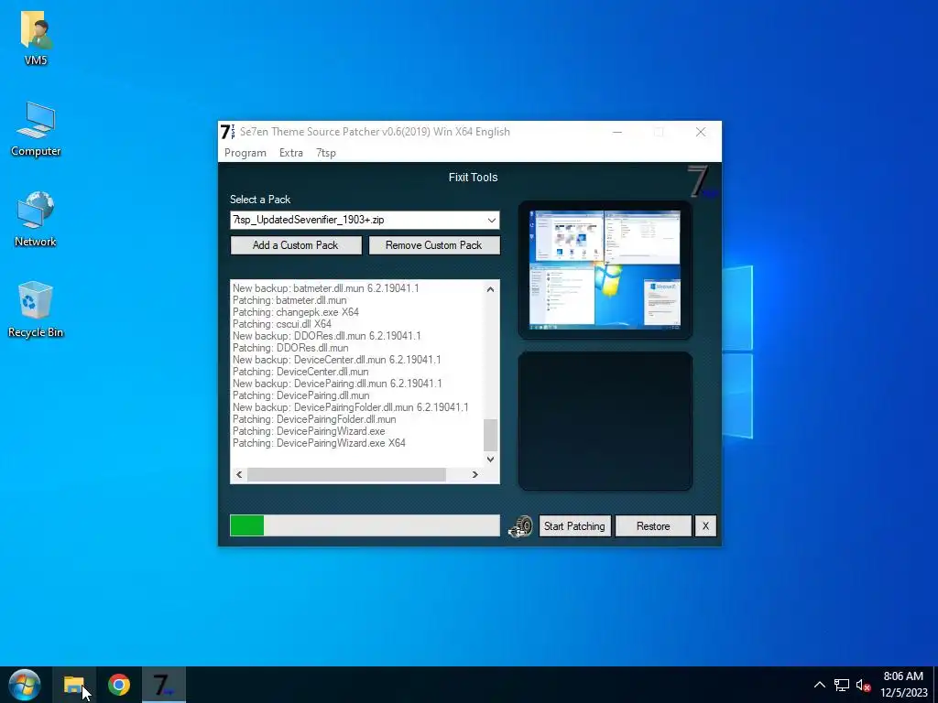
Task: Click log line 'Patching: changepk.exe X64'
Action: [296, 312]
